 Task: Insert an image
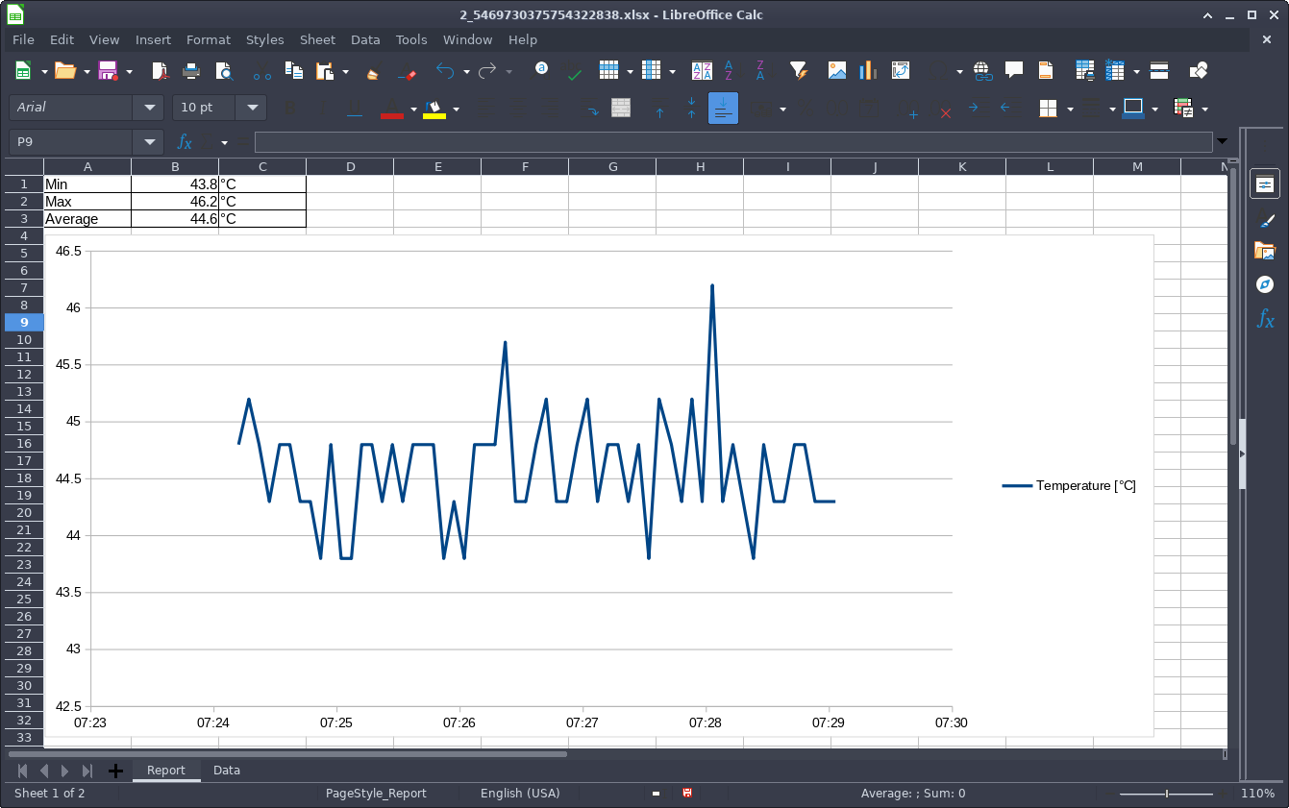[836, 70]
